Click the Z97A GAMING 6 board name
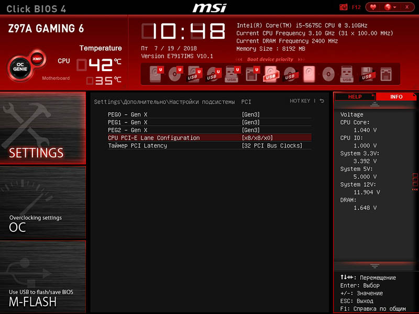This screenshot has width=419, height=314. click(x=46, y=29)
